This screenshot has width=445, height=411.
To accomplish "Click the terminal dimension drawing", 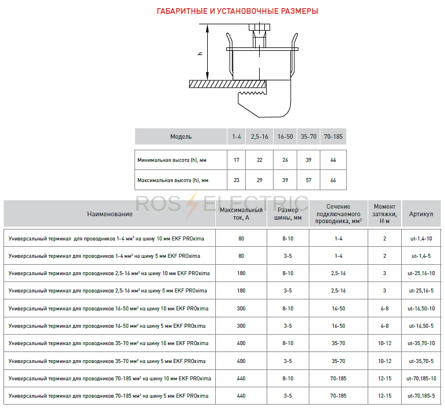I will click(x=244, y=71).
